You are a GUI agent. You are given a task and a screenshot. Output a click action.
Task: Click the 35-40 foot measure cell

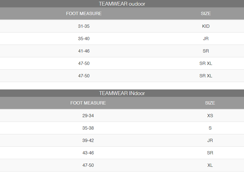point(84,38)
